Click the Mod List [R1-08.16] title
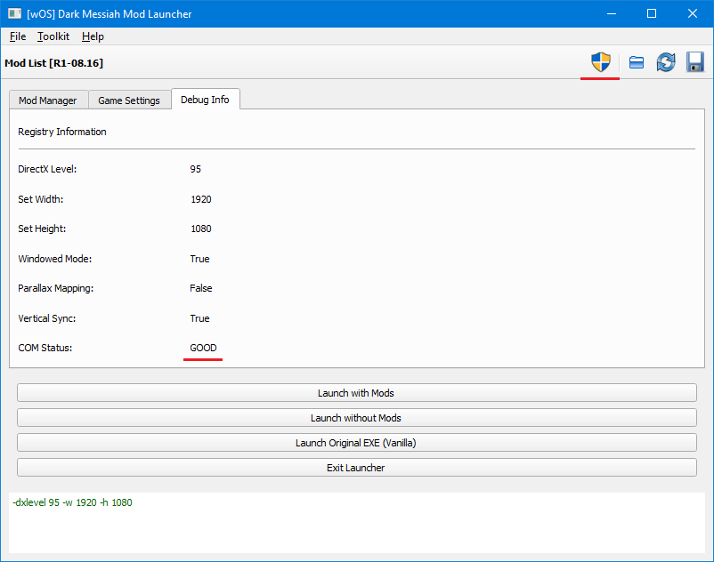Viewport: 714px width, 562px height. 53,63
